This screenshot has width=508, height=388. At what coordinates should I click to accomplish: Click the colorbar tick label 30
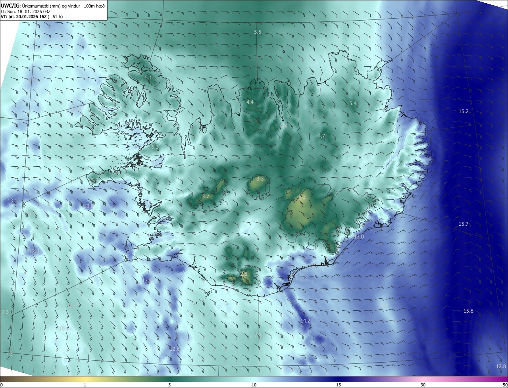coord(423,385)
